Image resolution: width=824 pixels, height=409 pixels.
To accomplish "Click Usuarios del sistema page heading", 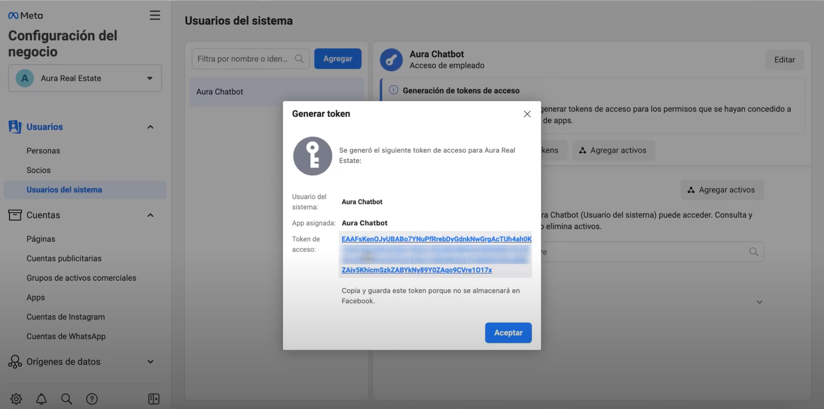I will pyautogui.click(x=239, y=21).
